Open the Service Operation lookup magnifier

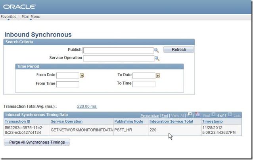(157, 58)
